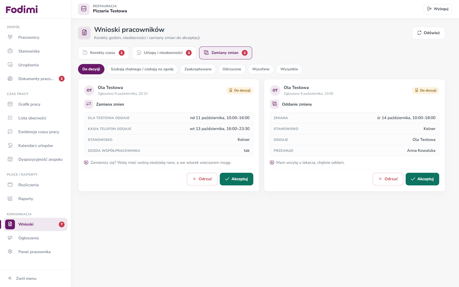Switch to Korekty czasu tab

[x=104, y=53]
